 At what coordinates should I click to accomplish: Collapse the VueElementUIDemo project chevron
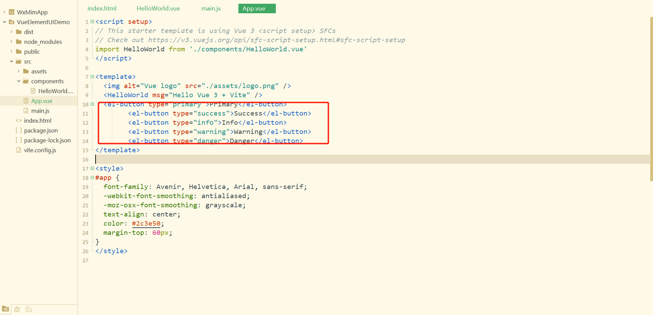4,22
